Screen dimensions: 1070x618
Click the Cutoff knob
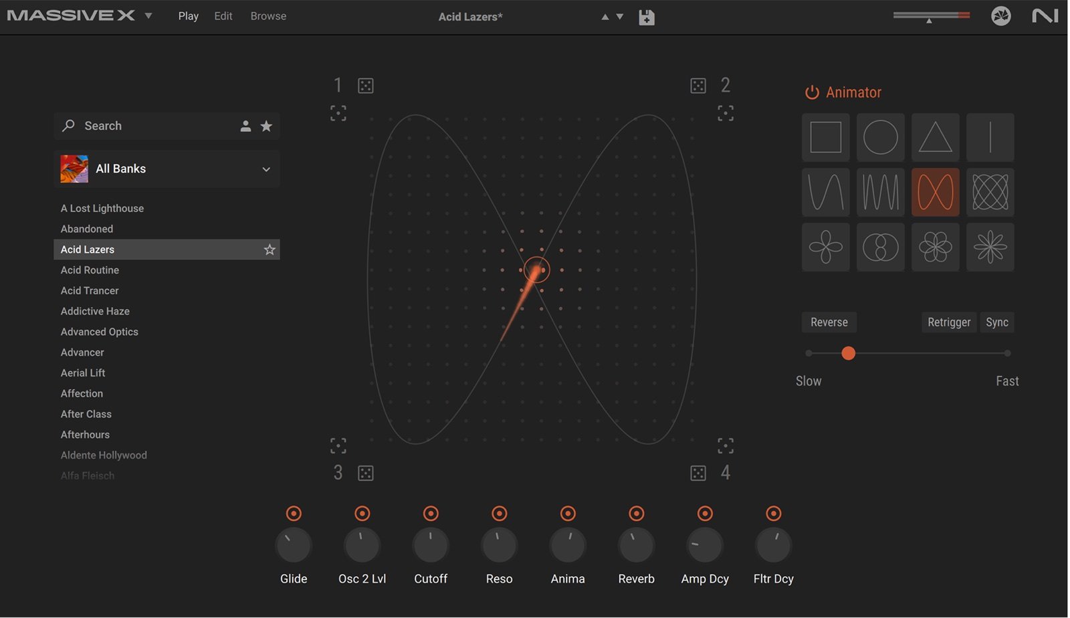431,545
